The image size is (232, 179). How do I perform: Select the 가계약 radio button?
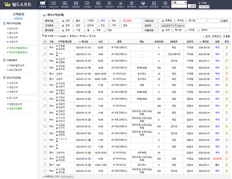[84, 21]
